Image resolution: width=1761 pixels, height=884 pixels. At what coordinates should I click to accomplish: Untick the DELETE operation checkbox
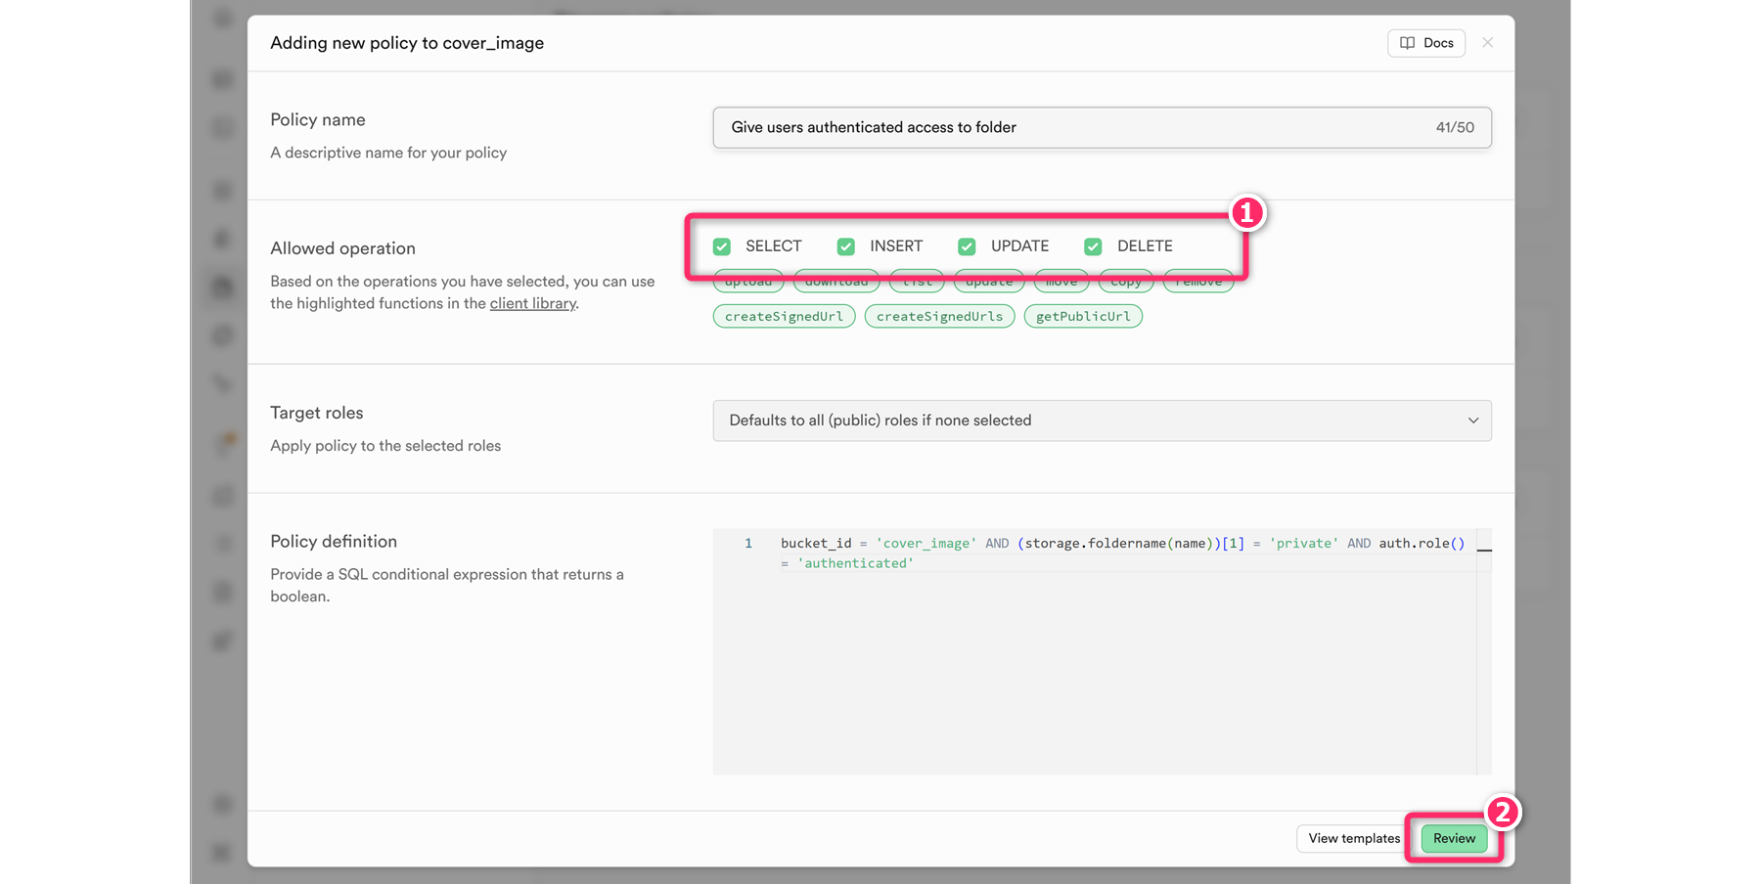pos(1093,246)
